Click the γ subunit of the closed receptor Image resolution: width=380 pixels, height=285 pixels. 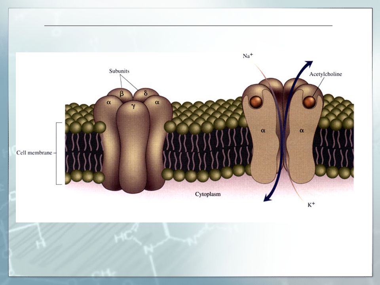133,146
